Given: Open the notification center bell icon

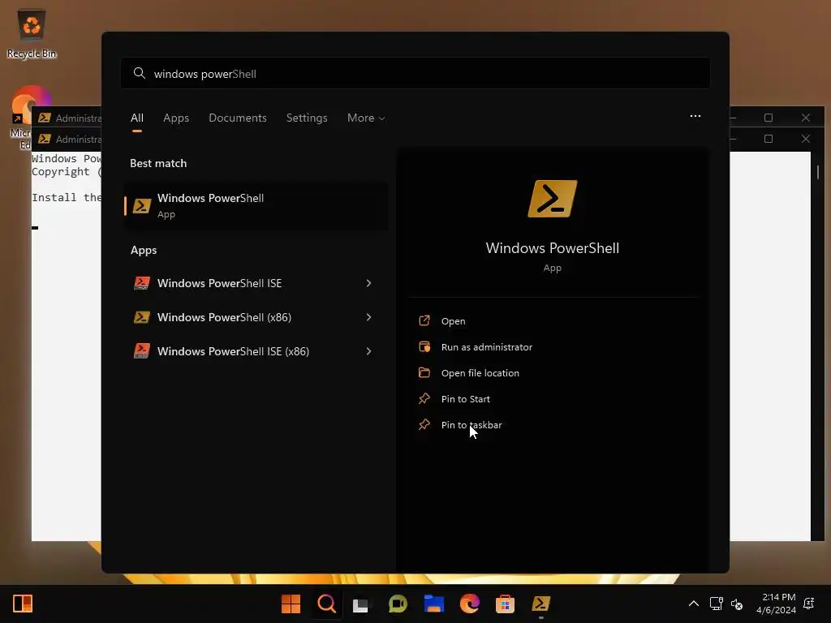Looking at the screenshot, I should click(x=809, y=604).
